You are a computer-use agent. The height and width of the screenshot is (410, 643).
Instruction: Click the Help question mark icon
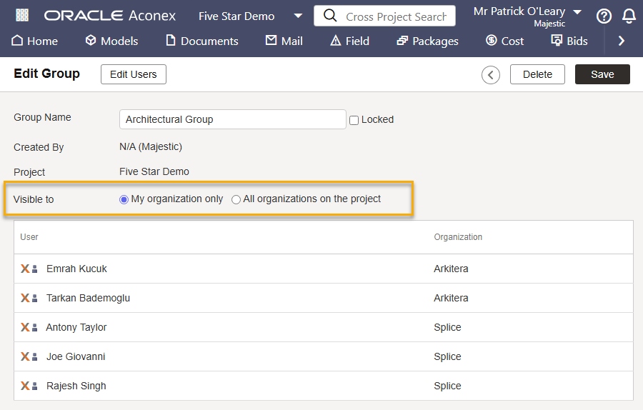click(604, 16)
